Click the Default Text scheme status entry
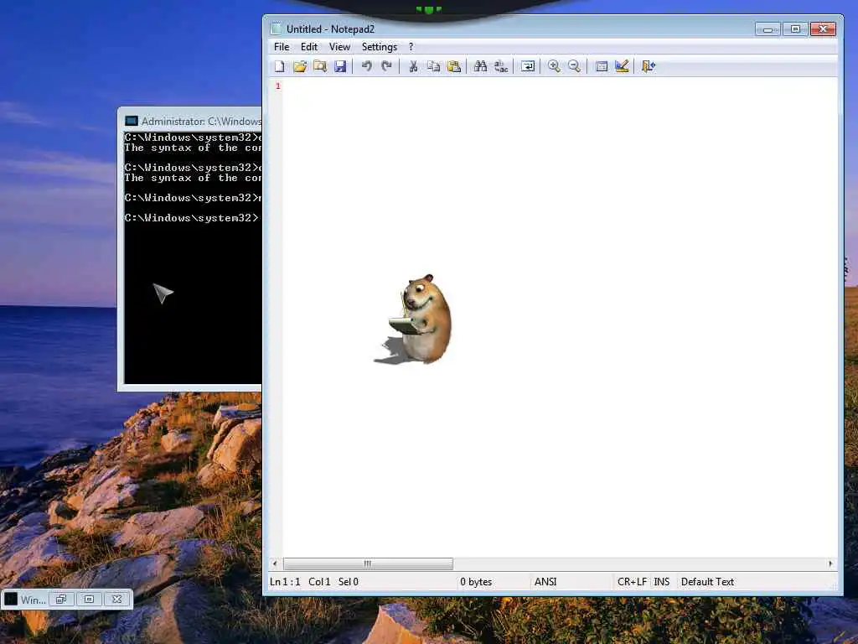The width and height of the screenshot is (858, 644). tap(707, 582)
